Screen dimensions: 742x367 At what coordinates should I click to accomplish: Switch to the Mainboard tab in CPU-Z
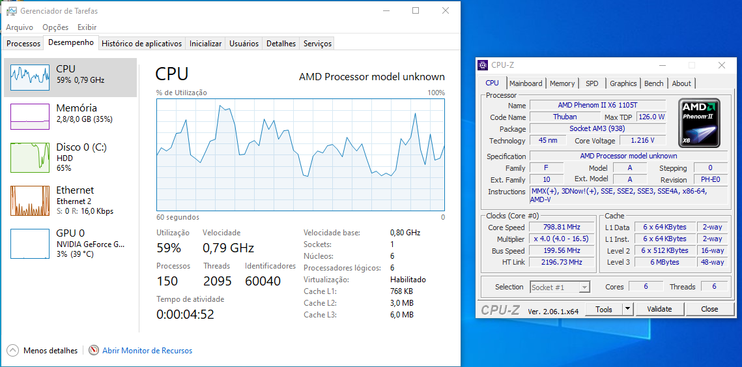[526, 83]
